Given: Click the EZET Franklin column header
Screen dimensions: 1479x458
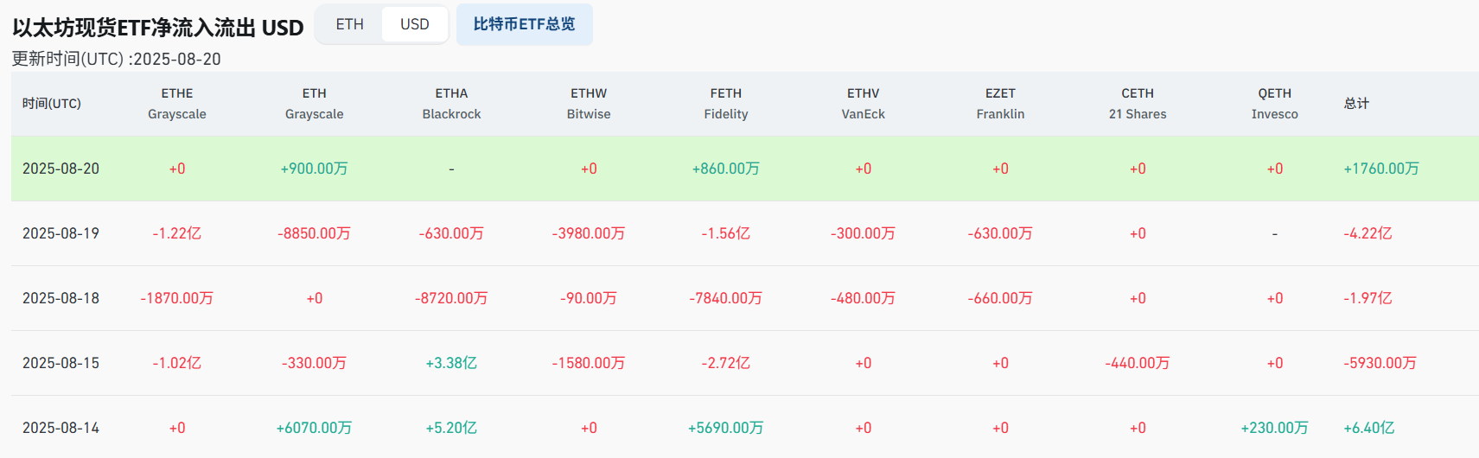Looking at the screenshot, I should [x=1000, y=104].
